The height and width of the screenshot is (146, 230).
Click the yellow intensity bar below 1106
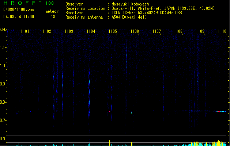point(132,144)
